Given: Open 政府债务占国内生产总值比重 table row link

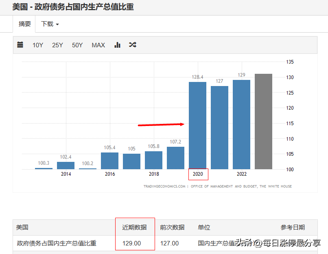Looking at the screenshot, I should (57, 243).
